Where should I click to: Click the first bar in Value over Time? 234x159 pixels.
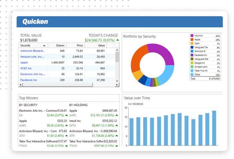(131, 132)
